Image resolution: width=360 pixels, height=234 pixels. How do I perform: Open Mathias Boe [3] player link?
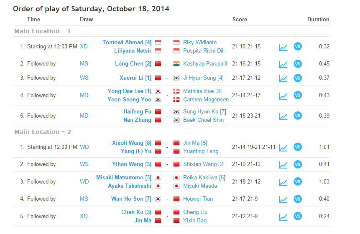pyautogui.click(x=202, y=91)
